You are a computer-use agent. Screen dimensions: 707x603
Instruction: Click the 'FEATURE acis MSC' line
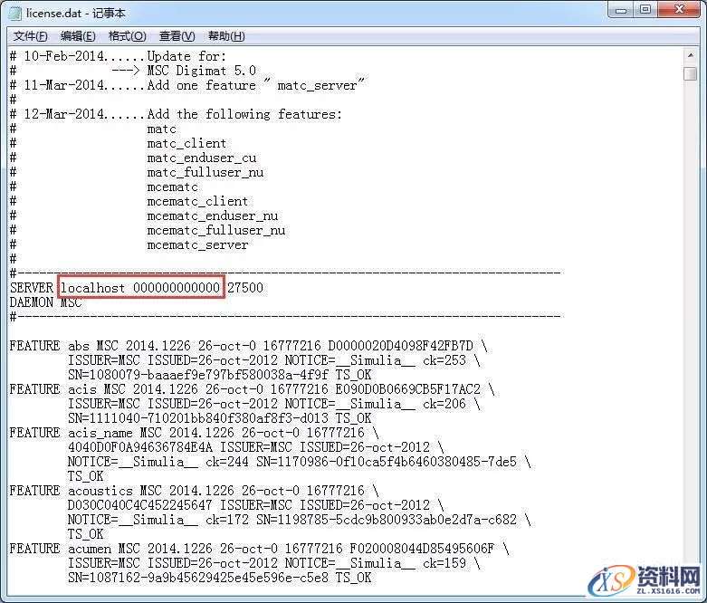(x=252, y=388)
